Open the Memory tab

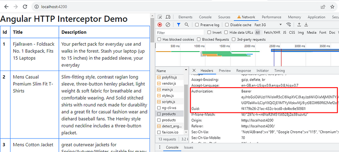tap(294, 17)
